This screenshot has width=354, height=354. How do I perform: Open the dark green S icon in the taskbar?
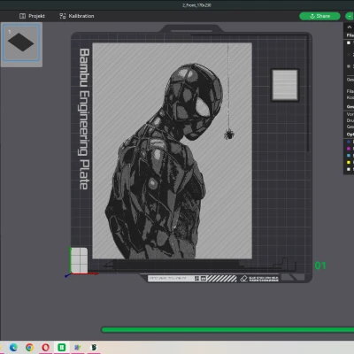(94, 348)
